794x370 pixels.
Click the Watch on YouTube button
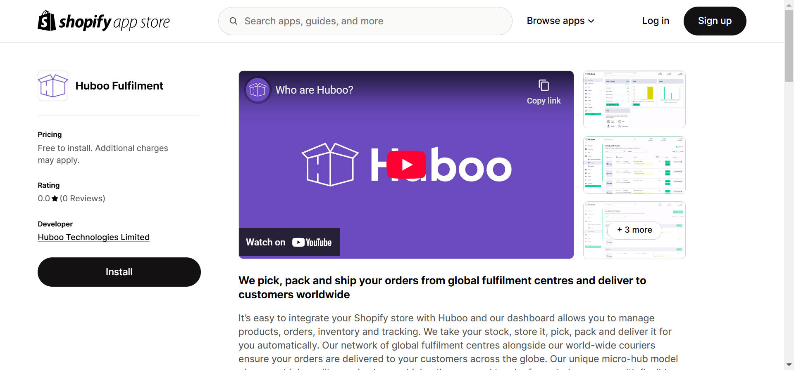tap(289, 242)
